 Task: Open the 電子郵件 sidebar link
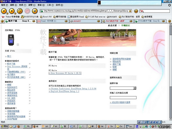(11, 74)
